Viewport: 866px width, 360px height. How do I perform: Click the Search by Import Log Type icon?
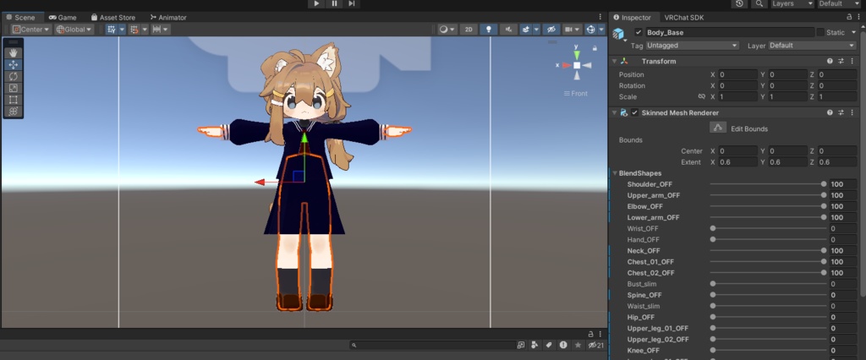click(563, 345)
